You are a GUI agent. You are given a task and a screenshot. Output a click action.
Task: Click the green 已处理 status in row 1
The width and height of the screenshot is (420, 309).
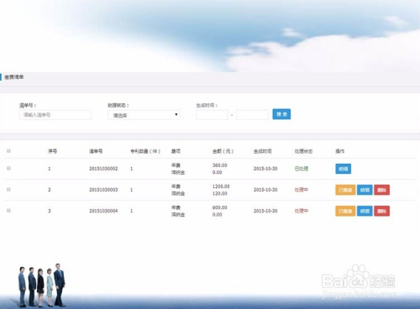(302, 169)
